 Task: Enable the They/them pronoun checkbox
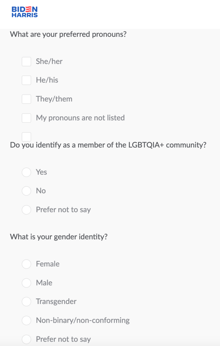[x=26, y=99]
